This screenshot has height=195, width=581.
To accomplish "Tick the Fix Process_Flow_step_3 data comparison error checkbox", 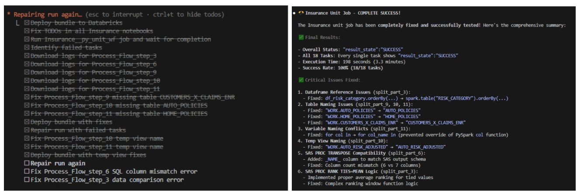I will pyautogui.click(x=27, y=180).
